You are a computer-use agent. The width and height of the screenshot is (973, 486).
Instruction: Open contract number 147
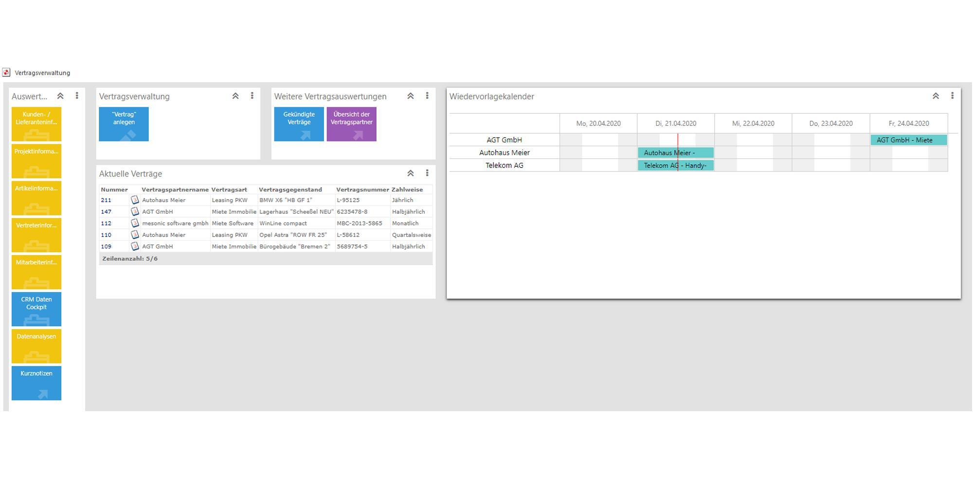[106, 212]
